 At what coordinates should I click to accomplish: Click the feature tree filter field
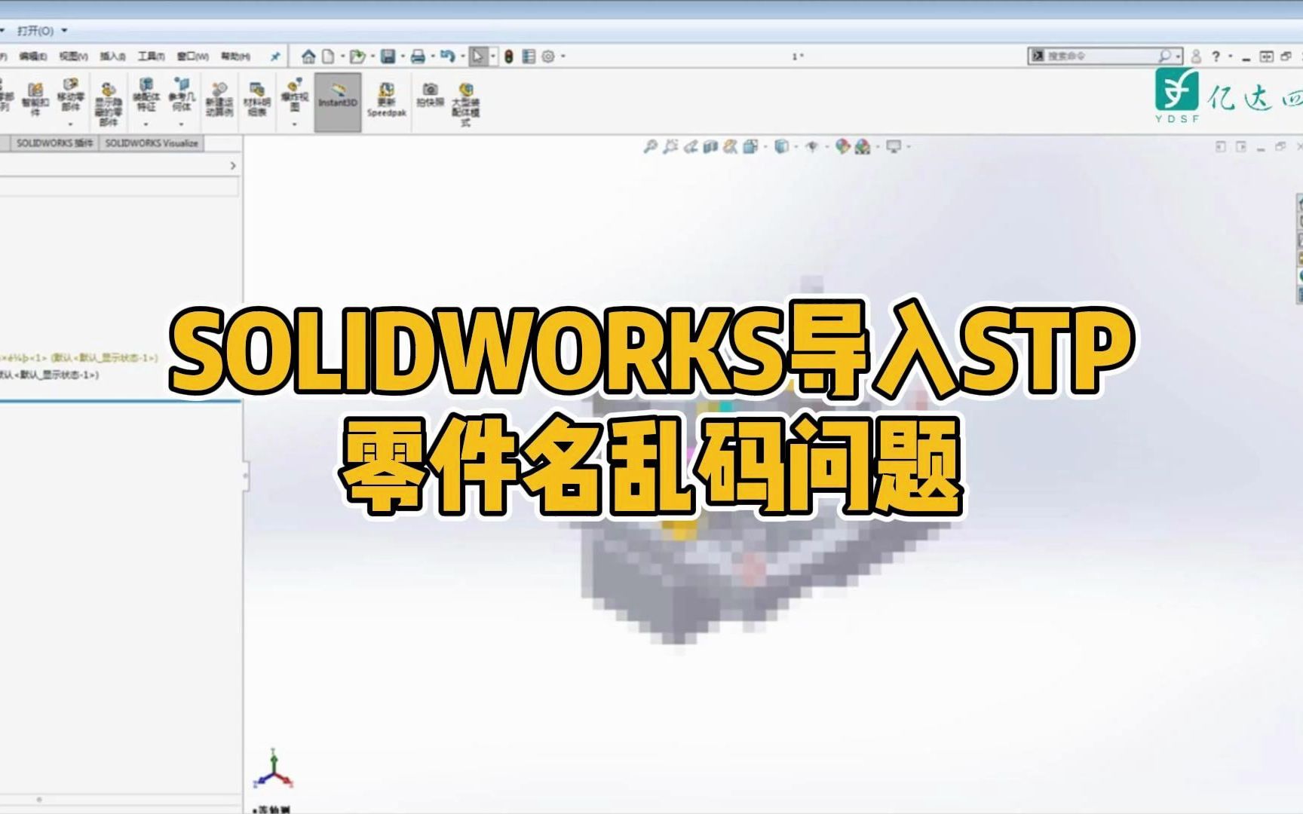click(119, 187)
